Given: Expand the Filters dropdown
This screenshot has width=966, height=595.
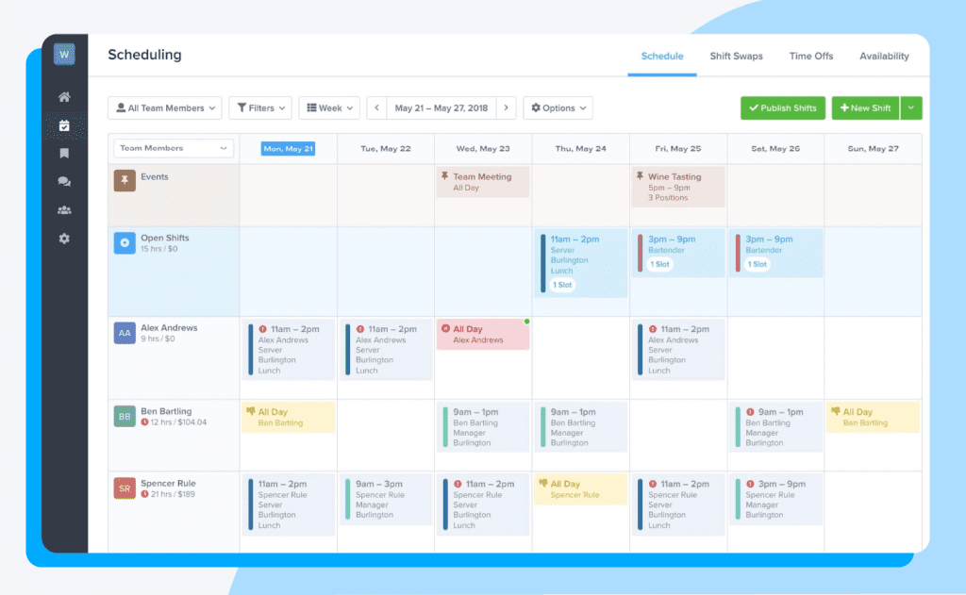Looking at the screenshot, I should pyautogui.click(x=260, y=107).
